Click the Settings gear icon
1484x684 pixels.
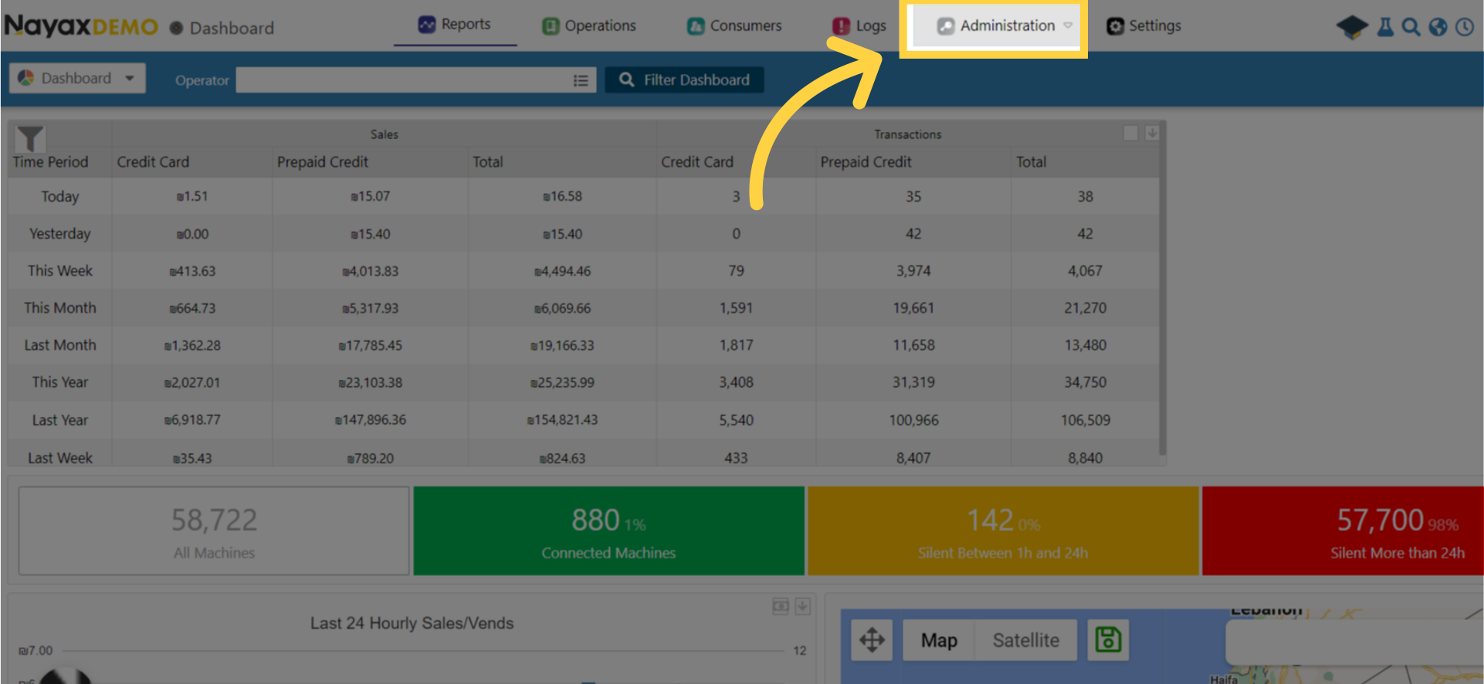tap(1115, 26)
